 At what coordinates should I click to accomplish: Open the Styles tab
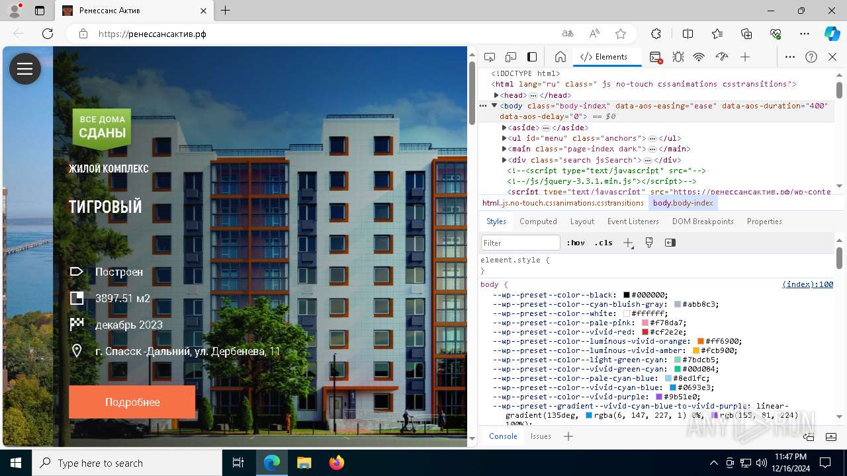496,221
